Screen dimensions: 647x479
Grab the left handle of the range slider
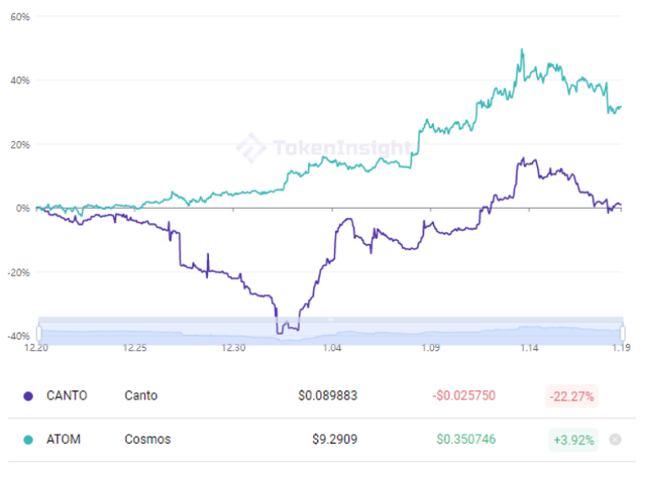[39, 333]
